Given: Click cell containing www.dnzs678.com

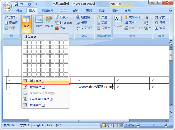Looking at the screenshot, I should 95,87.
